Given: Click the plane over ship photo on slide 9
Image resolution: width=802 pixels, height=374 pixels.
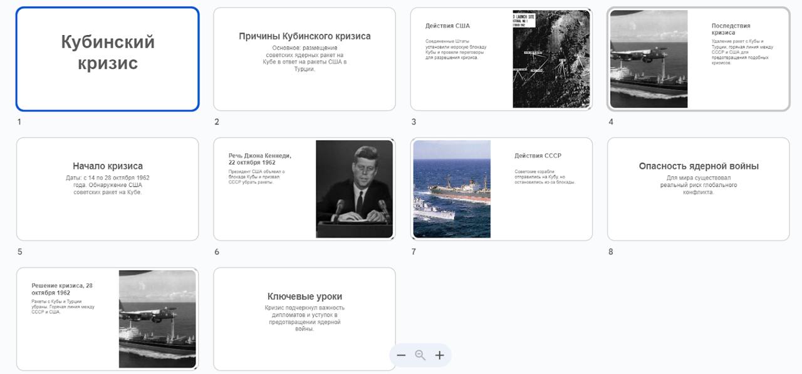Looking at the screenshot, I should [157, 319].
